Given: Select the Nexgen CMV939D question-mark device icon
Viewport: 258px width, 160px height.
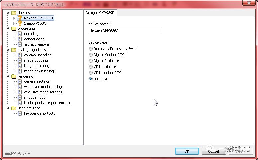Looking at the screenshot, I should click(x=20, y=18).
